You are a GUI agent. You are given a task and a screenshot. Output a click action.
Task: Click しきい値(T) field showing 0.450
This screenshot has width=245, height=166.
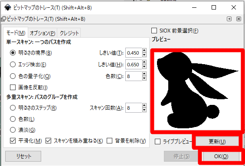134,53
